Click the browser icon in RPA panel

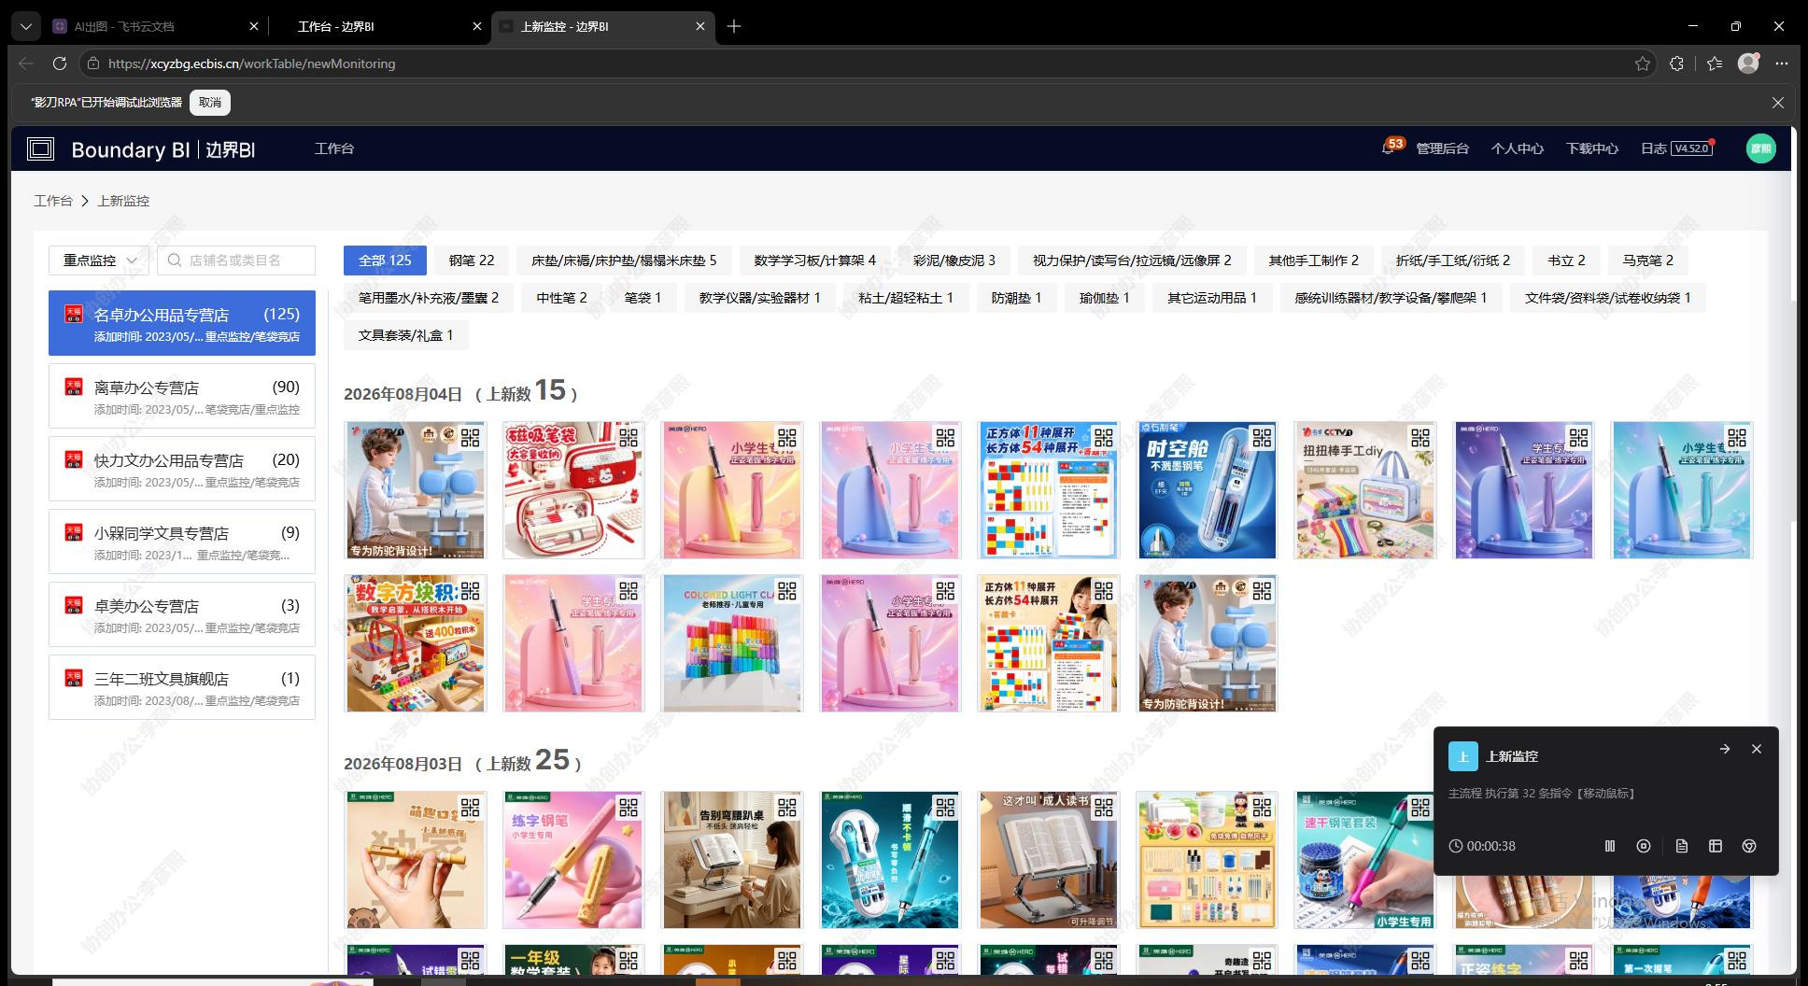pyautogui.click(x=1749, y=846)
